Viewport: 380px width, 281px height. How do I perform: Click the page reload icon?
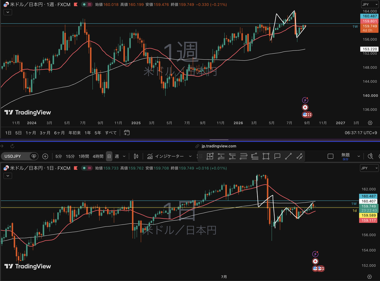(x=12, y=146)
